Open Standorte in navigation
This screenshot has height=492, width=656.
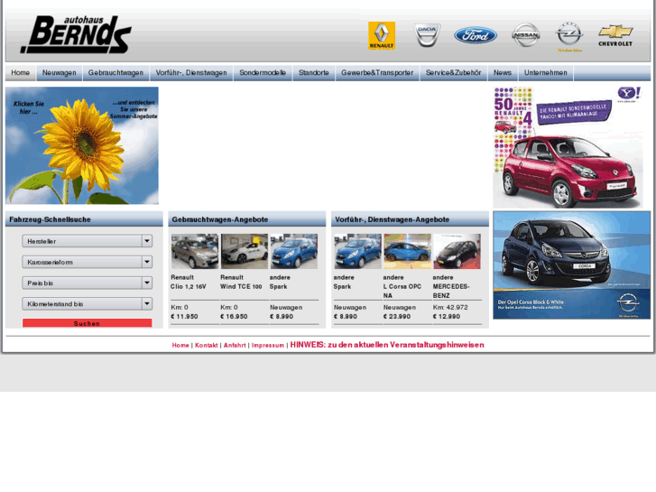click(x=314, y=73)
